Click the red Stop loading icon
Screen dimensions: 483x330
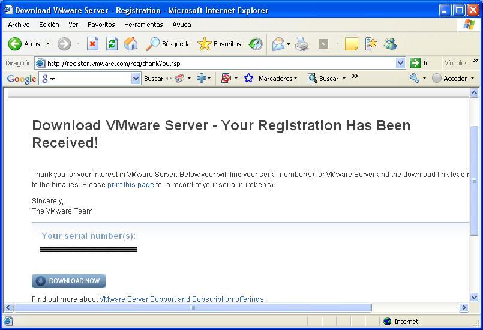[92, 44]
